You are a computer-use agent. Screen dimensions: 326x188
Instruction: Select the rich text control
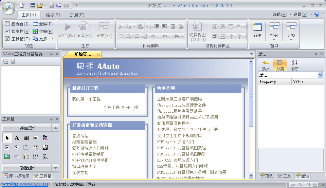[x=45, y=138]
